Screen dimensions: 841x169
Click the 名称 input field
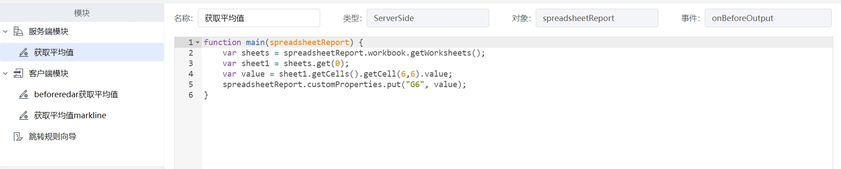click(x=259, y=18)
